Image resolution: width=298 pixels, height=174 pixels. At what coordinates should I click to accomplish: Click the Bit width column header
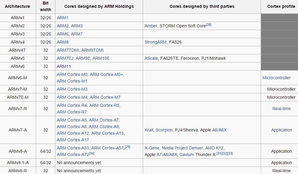tap(46, 7)
